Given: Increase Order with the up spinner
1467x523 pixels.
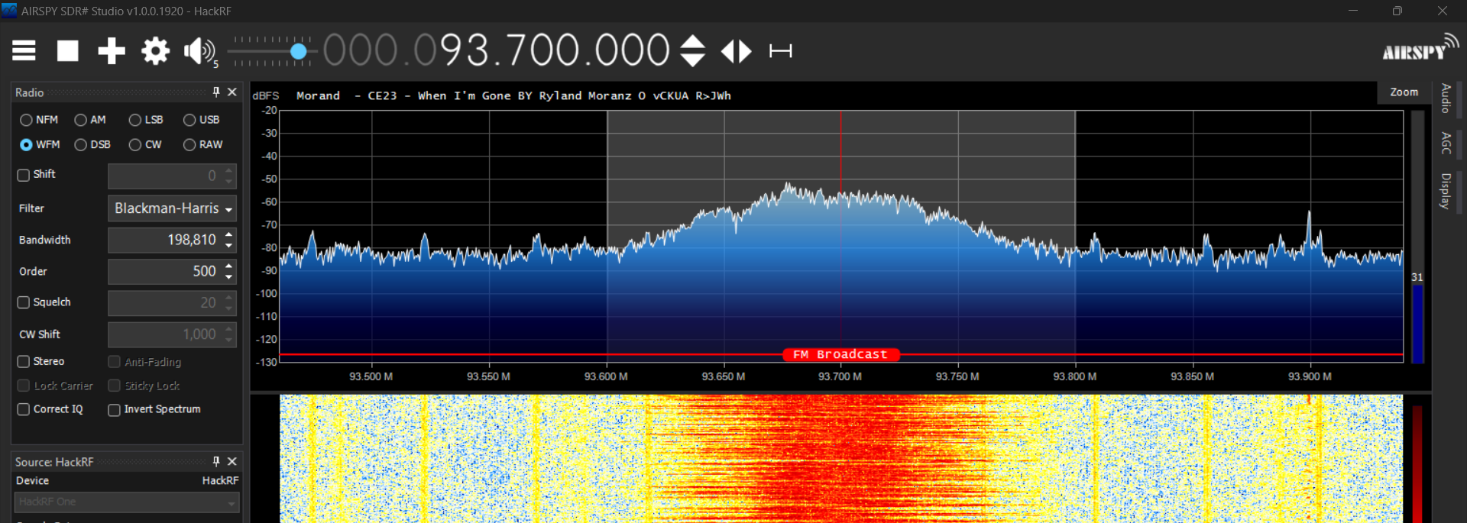Looking at the screenshot, I should coord(229,265).
